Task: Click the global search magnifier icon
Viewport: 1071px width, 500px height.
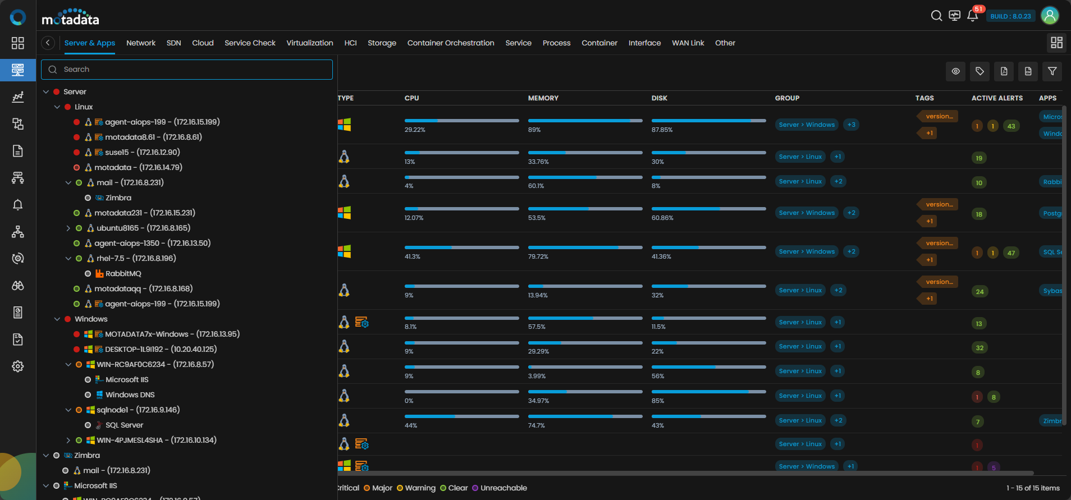Action: click(x=936, y=16)
